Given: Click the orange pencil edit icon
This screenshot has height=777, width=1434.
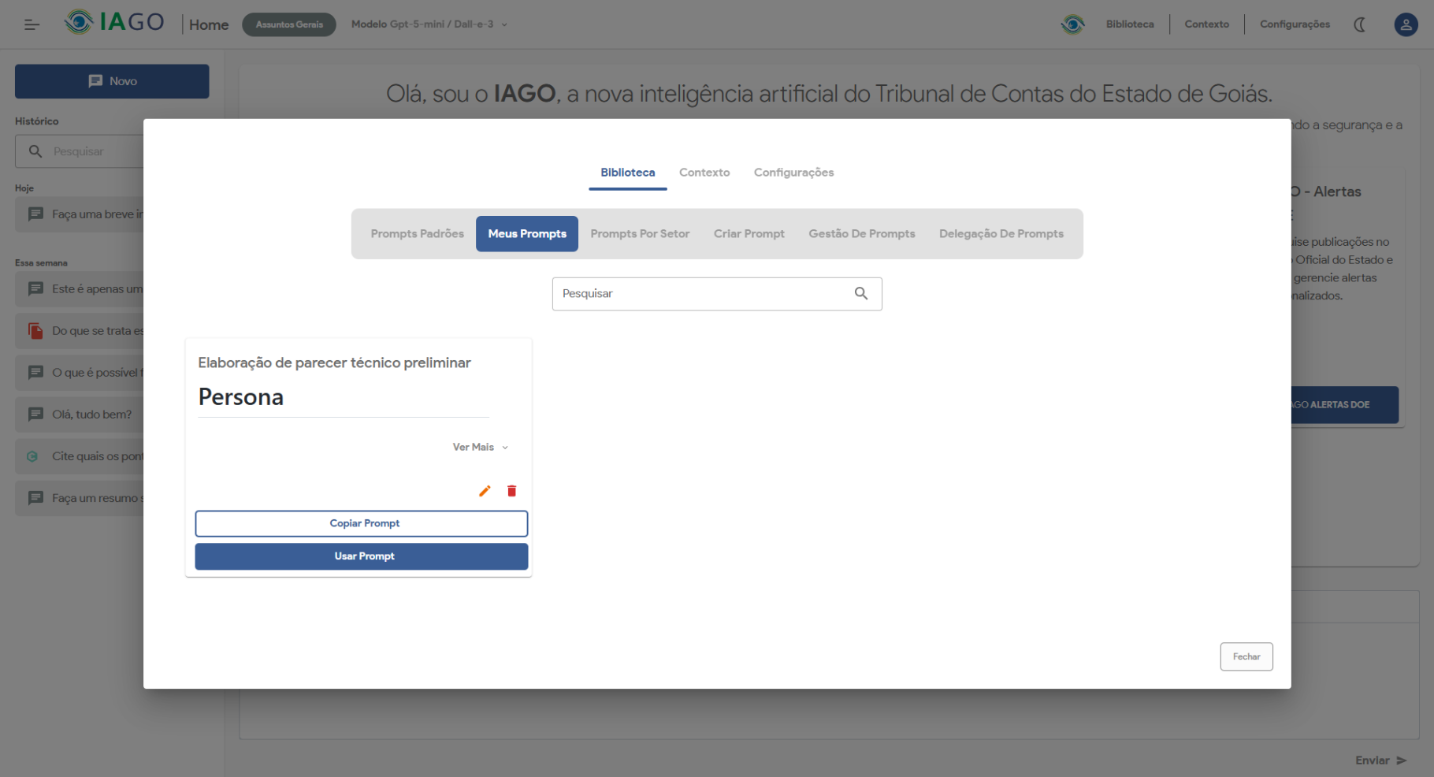Looking at the screenshot, I should [485, 491].
